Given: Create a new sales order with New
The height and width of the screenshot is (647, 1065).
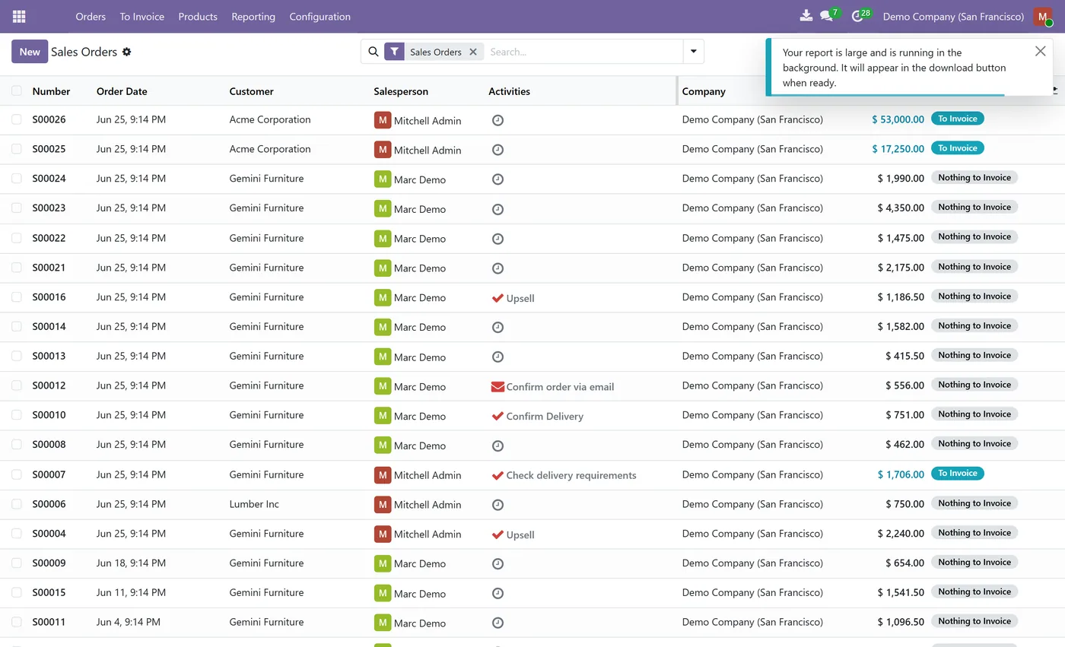Looking at the screenshot, I should click(30, 52).
